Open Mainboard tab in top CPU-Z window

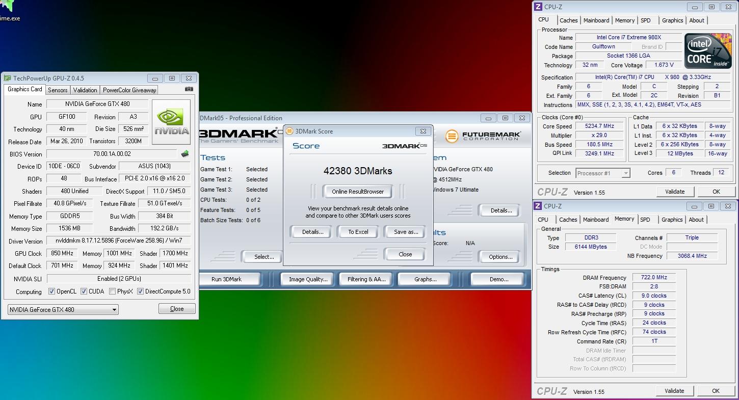596,20
